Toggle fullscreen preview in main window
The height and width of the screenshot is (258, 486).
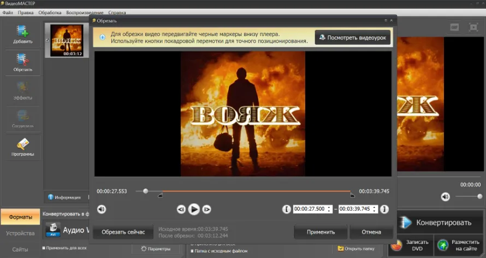473,27
